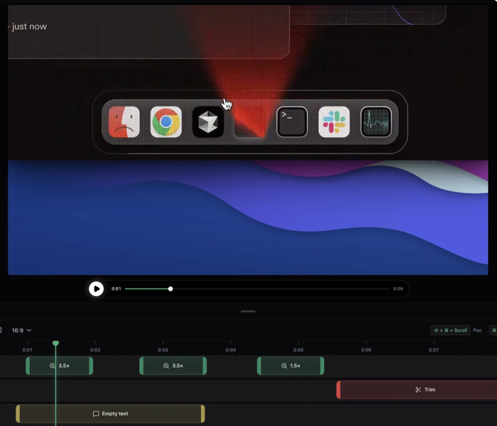
Task: Jump to the 0:04 mark on the timeline ruler
Action: pos(230,350)
